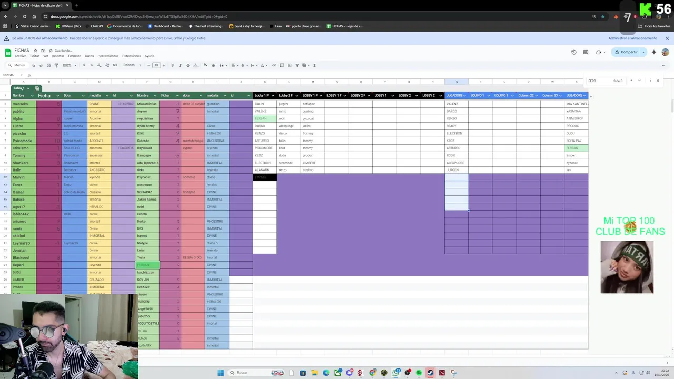Apply currency format with dollar icon

pyautogui.click(x=84, y=65)
